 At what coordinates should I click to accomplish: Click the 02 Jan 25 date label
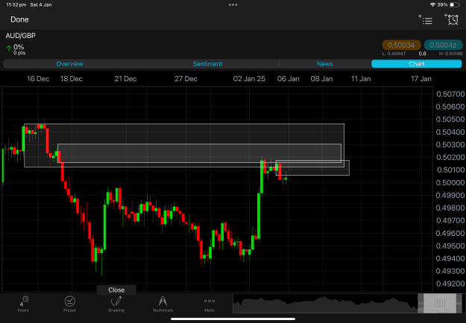coord(249,79)
